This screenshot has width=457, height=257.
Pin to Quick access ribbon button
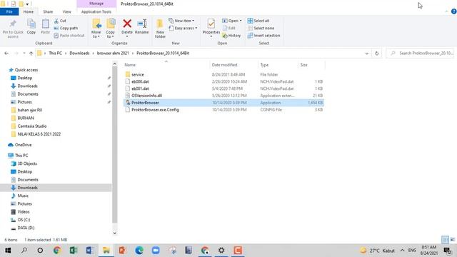coord(13,29)
